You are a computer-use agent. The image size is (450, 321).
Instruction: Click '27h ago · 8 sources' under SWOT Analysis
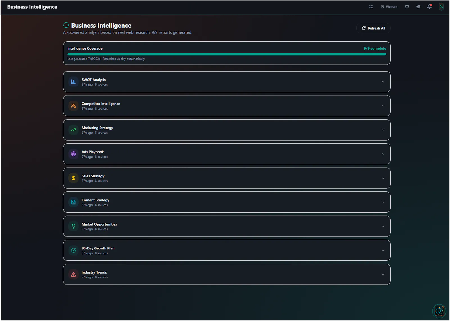click(95, 84)
